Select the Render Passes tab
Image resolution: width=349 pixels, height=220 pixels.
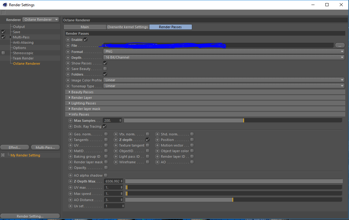pos(170,27)
